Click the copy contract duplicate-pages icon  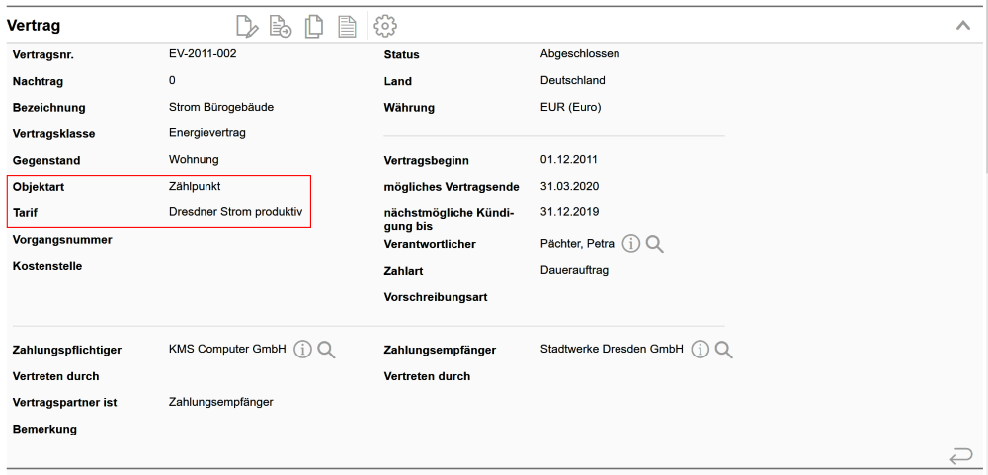pyautogui.click(x=314, y=26)
